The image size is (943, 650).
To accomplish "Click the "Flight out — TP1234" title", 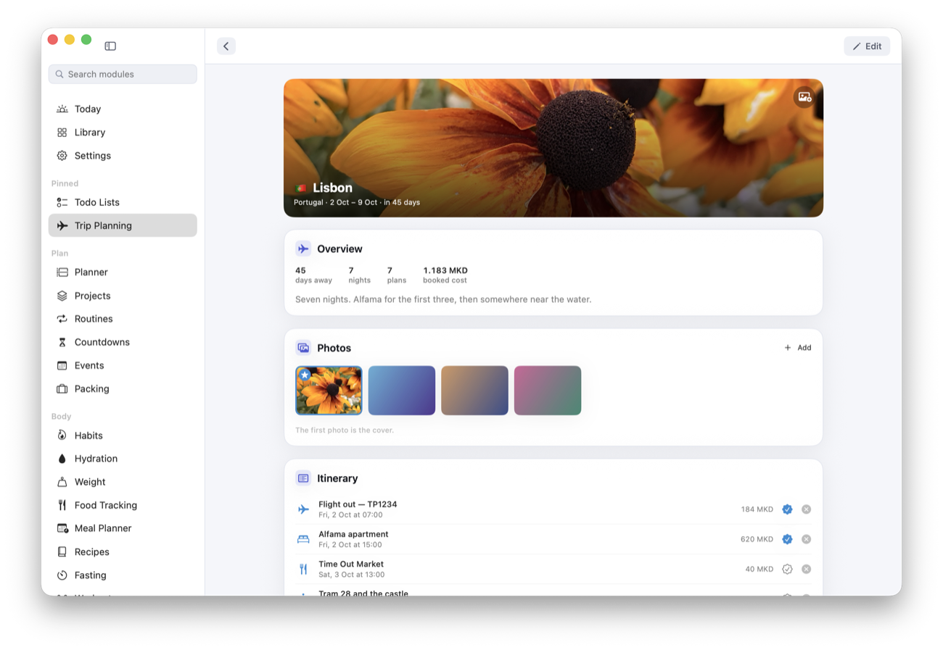I will click(358, 504).
